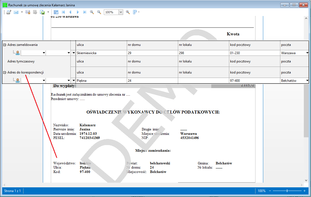Collapse the Adres zameldowania group
Image resolution: width=311 pixels, height=197 pixels.
pos(5,45)
